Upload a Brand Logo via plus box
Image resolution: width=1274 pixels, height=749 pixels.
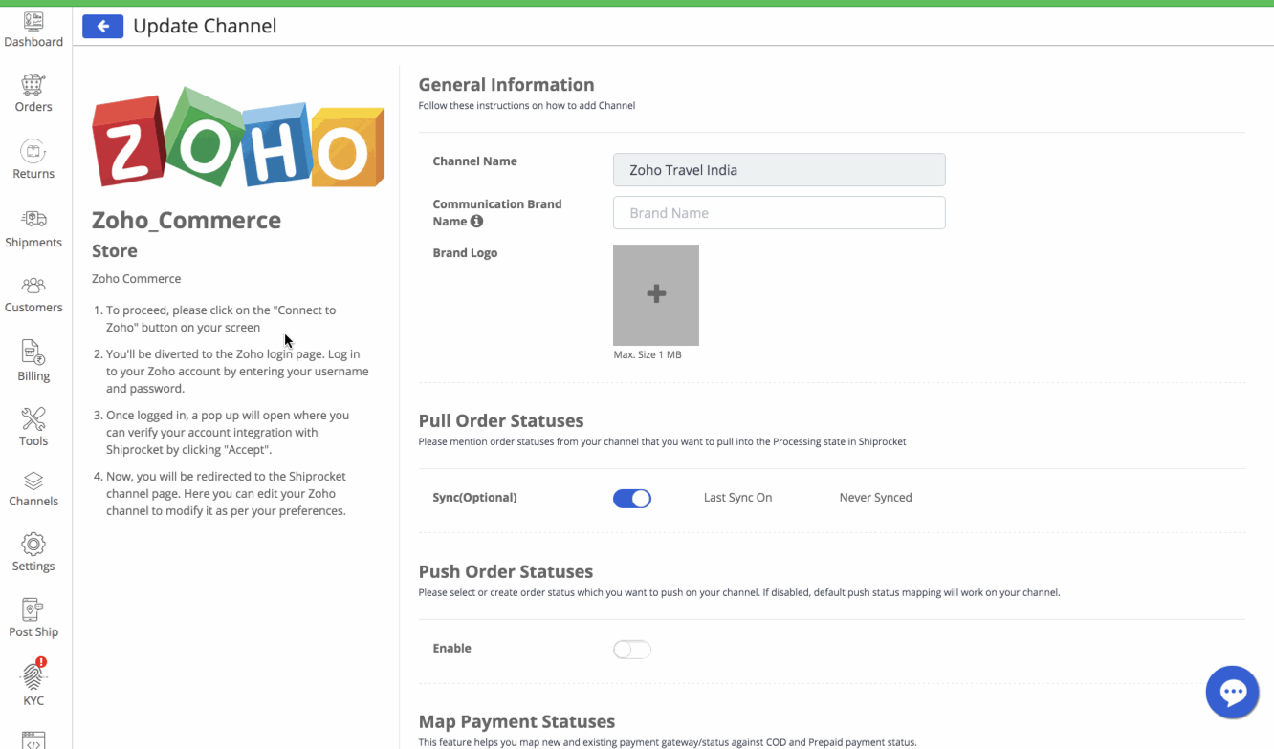coord(656,294)
